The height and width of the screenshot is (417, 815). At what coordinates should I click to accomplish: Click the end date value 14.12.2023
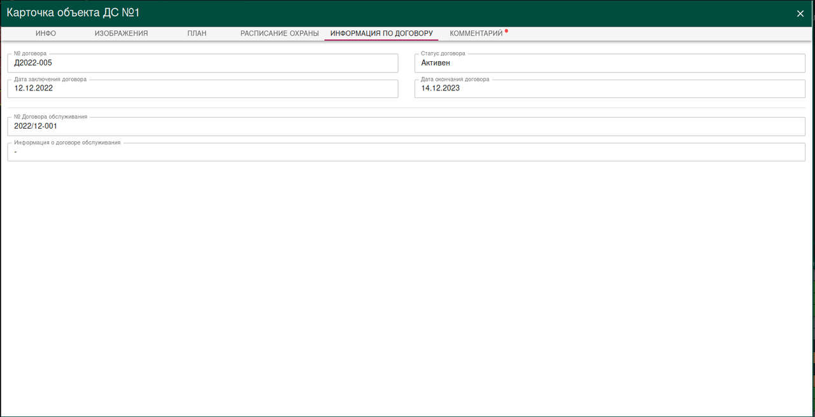point(441,88)
